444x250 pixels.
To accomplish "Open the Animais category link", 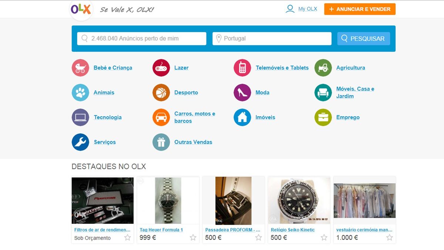I will [104, 93].
